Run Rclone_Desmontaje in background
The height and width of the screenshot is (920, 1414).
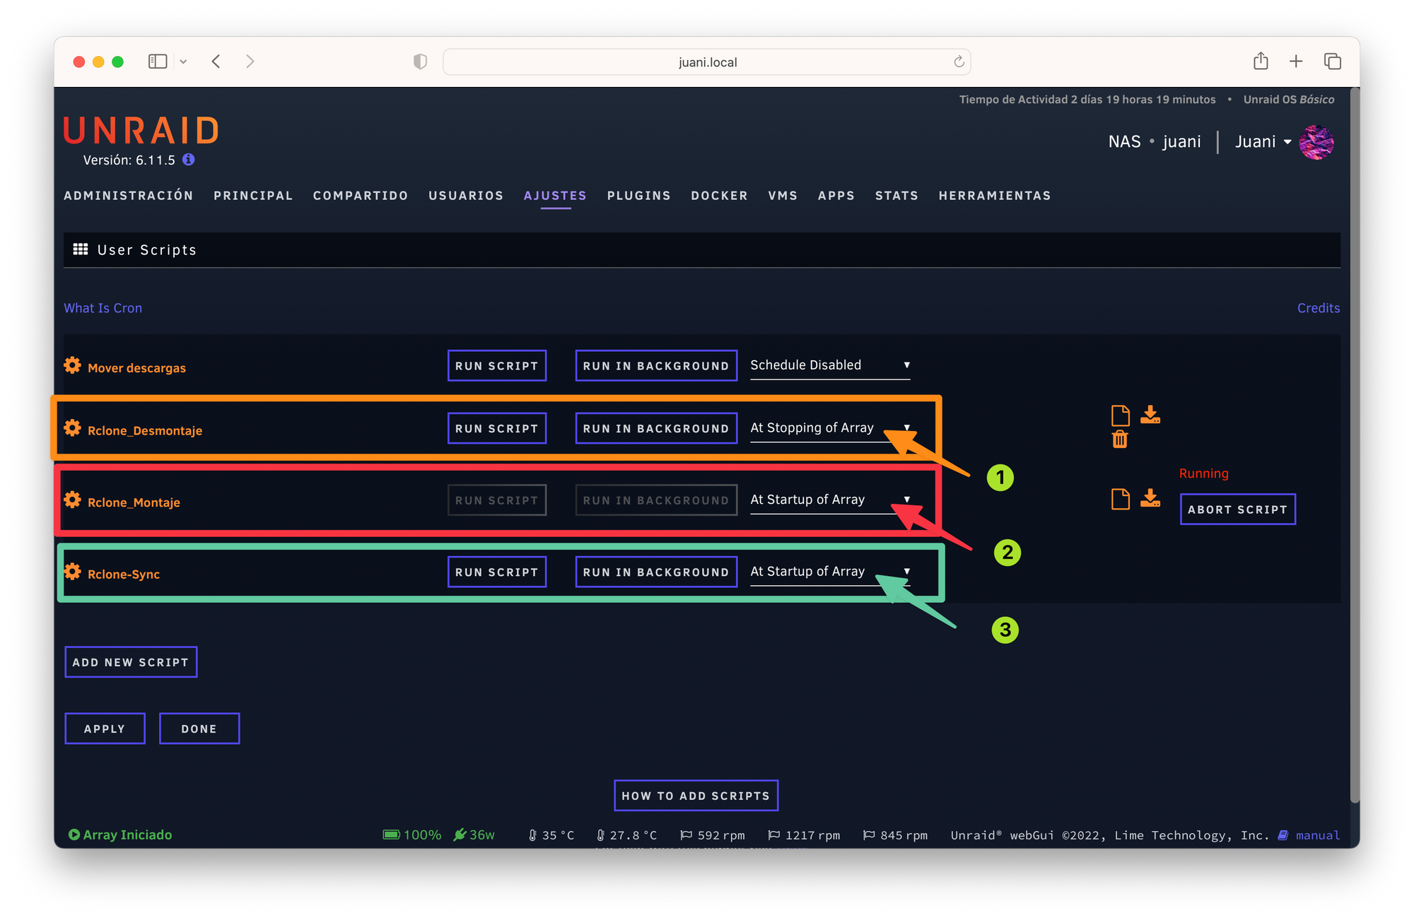click(656, 428)
